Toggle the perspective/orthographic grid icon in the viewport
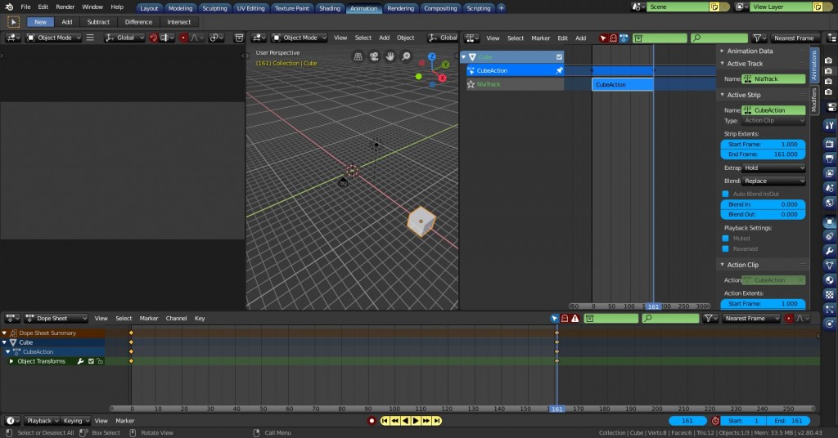The image size is (838, 438). coord(358,56)
